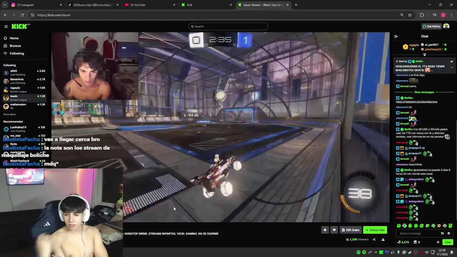This screenshot has width=457, height=257.
Task: Click the Gift Subs button
Action: 350,230
